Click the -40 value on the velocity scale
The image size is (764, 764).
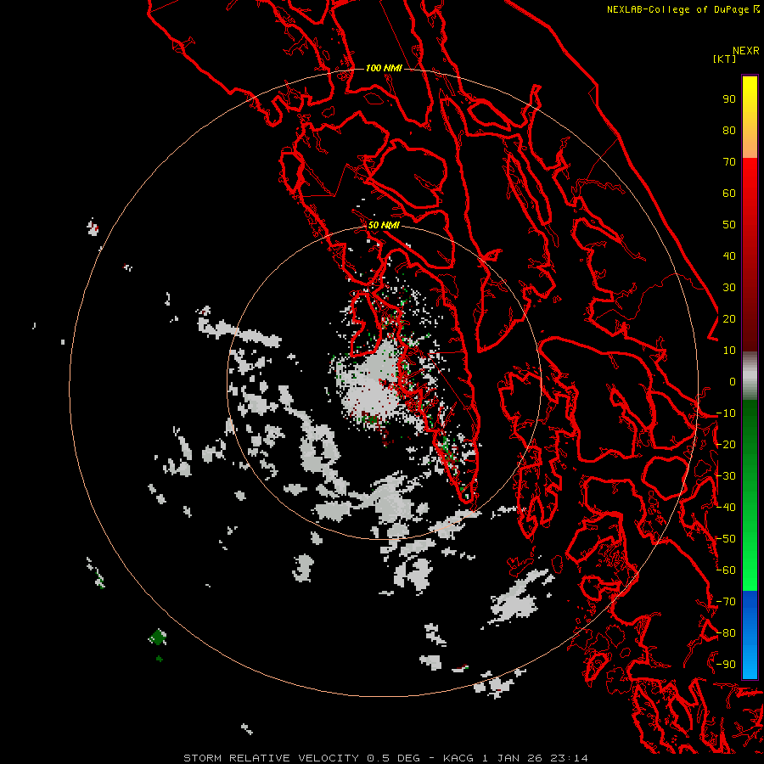point(726,508)
